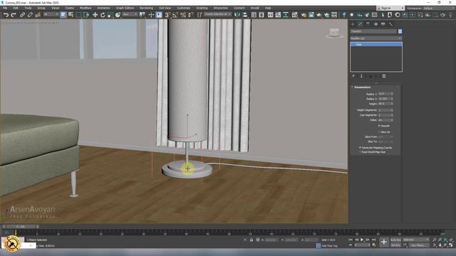Open the Help menu
Screen dimensions: 456x256
point(268,8)
